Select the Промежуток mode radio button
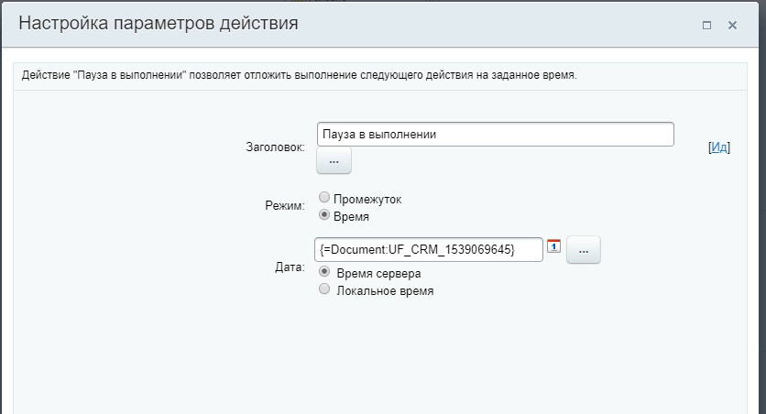The height and width of the screenshot is (414, 766). (x=323, y=199)
